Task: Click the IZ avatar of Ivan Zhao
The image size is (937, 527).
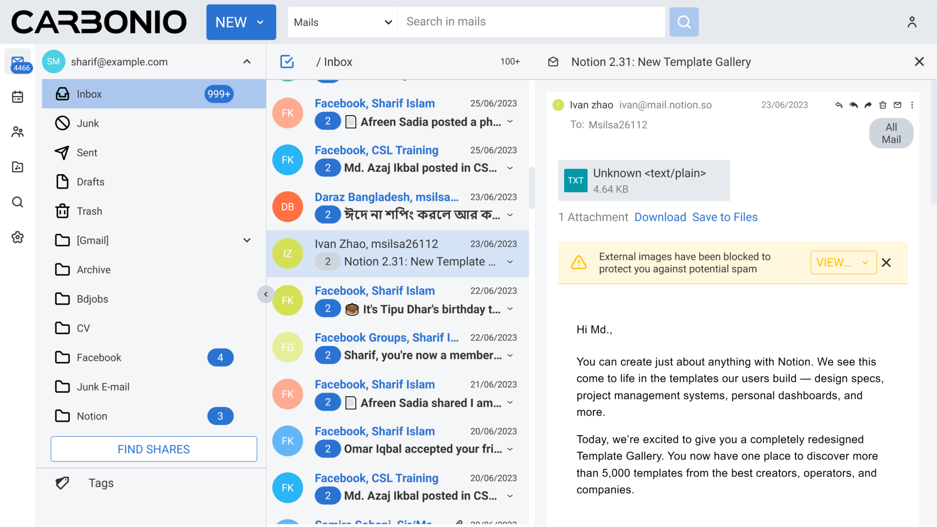Action: [287, 254]
